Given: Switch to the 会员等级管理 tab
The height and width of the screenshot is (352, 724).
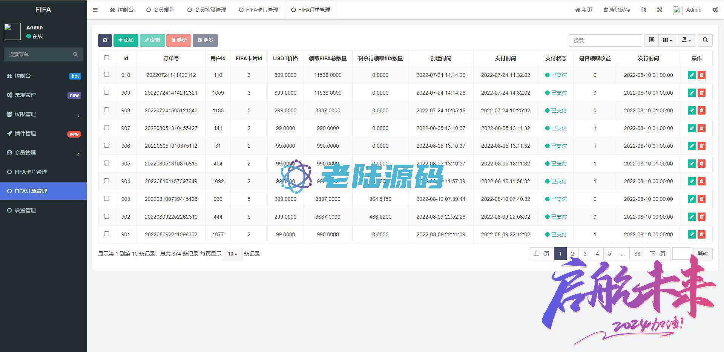Looking at the screenshot, I should tap(207, 10).
